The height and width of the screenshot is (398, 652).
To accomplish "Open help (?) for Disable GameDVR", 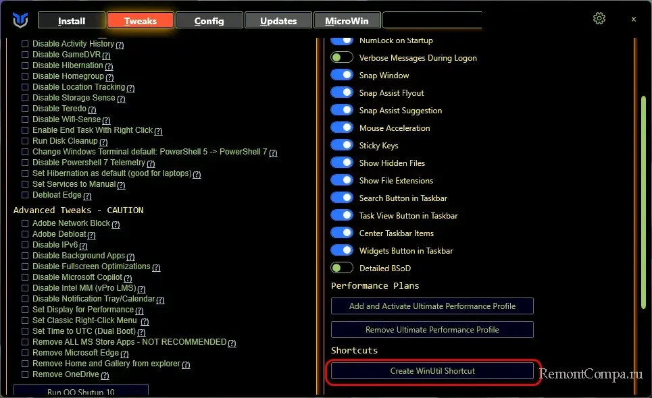I will (107, 55).
